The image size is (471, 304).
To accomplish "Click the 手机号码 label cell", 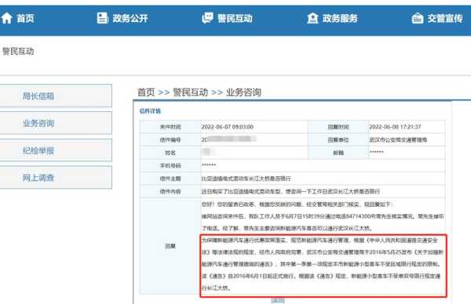I will pyautogui.click(x=170, y=166).
